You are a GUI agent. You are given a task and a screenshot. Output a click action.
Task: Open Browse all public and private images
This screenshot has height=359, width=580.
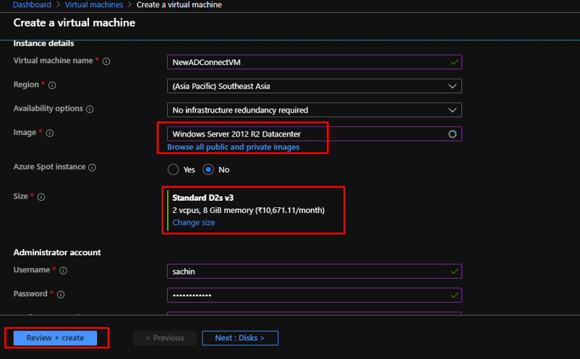point(233,147)
